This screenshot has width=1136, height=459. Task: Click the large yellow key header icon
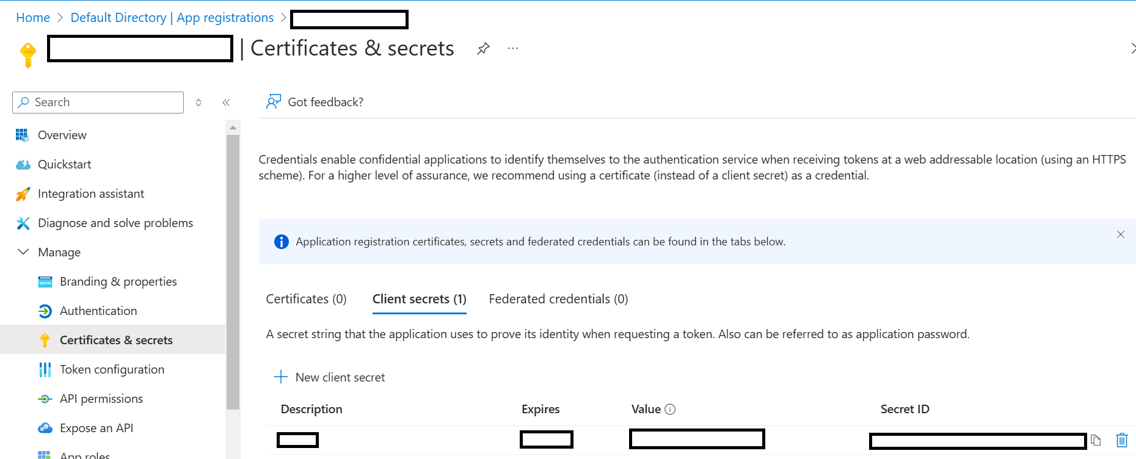(x=28, y=55)
